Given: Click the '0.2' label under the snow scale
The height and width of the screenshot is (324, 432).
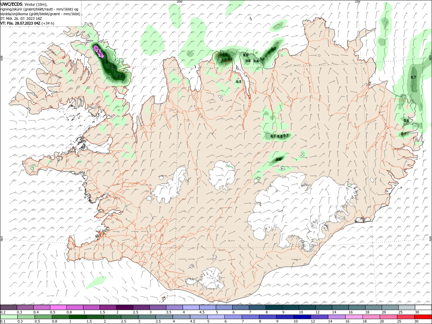Looking at the screenshot, I should click(3, 312).
